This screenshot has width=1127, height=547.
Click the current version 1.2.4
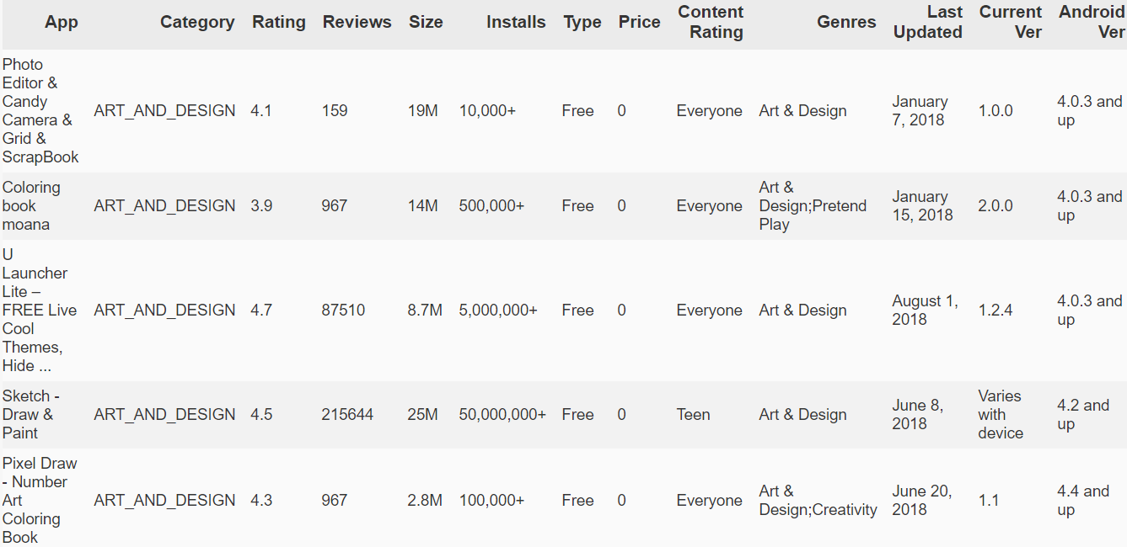pyautogui.click(x=996, y=311)
